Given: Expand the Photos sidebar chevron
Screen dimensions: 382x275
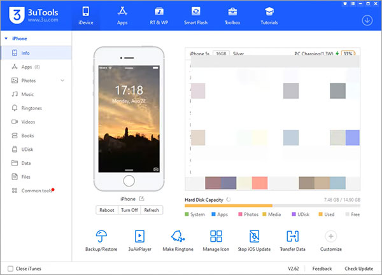Looking at the screenshot, I should (62, 80).
